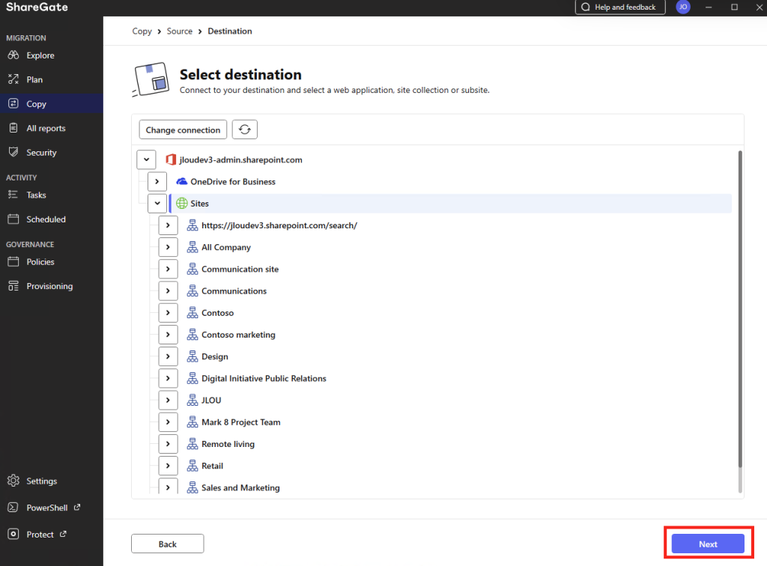
Task: Launch PowerShell from sidebar icon
Action: tap(13, 508)
